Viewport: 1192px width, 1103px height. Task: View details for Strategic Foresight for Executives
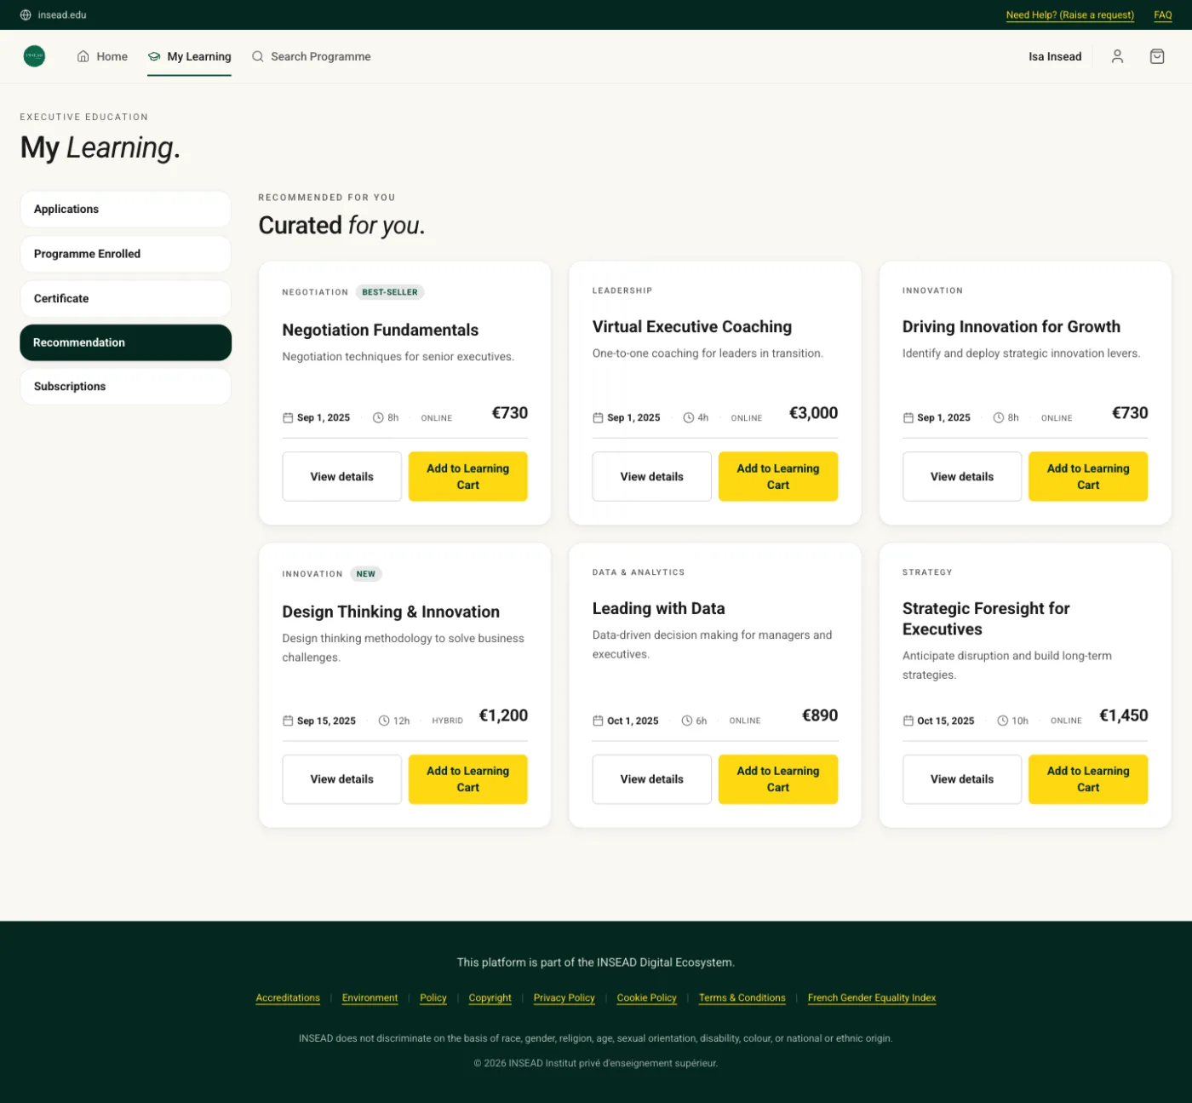click(x=962, y=779)
